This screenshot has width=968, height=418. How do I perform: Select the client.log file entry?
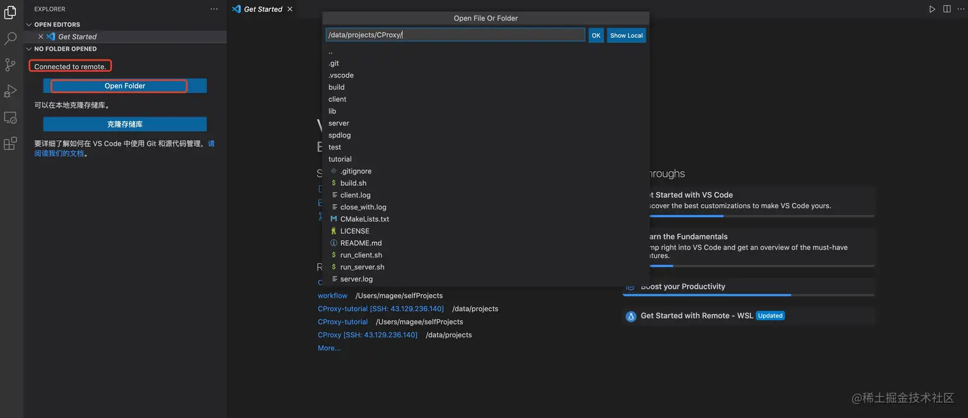(486, 195)
